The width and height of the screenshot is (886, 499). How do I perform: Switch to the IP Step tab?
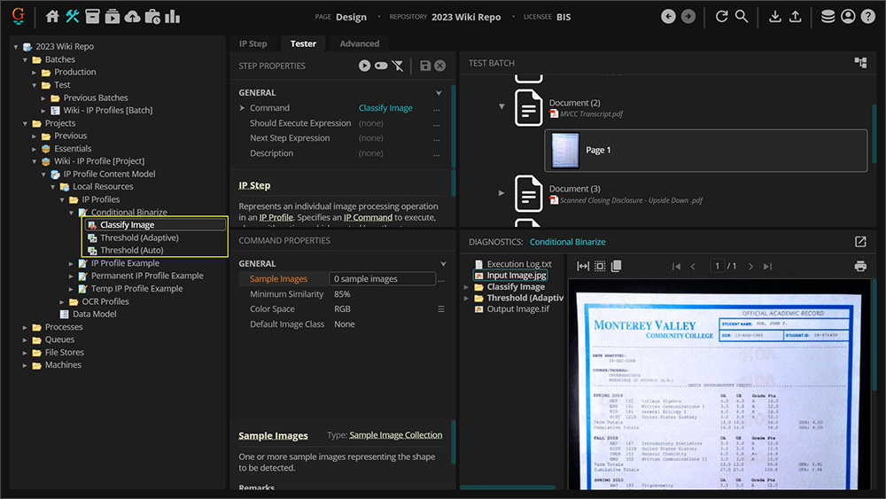(253, 43)
